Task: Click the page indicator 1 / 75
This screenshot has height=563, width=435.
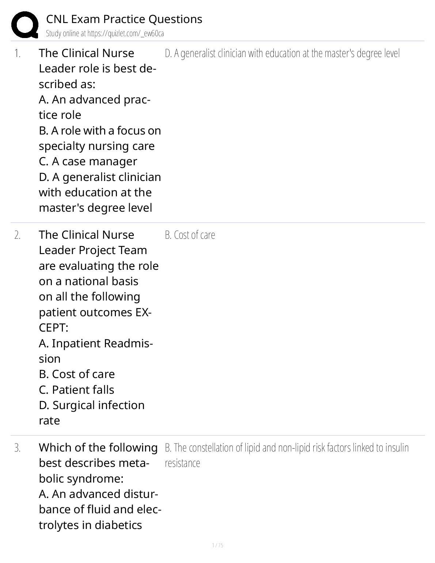Action: click(x=217, y=545)
